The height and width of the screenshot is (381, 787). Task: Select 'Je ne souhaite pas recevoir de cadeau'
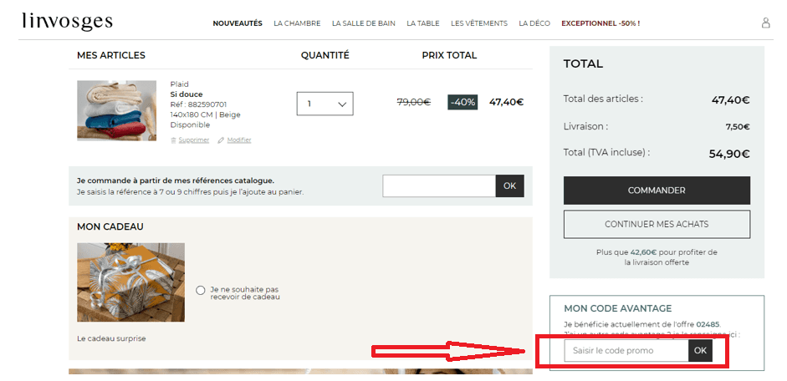coord(201,290)
